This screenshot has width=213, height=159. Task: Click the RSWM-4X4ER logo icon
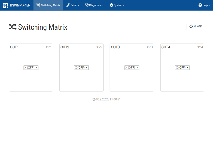pyautogui.click(x=6, y=5)
